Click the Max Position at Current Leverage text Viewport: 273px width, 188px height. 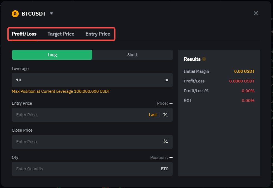pos(61,91)
